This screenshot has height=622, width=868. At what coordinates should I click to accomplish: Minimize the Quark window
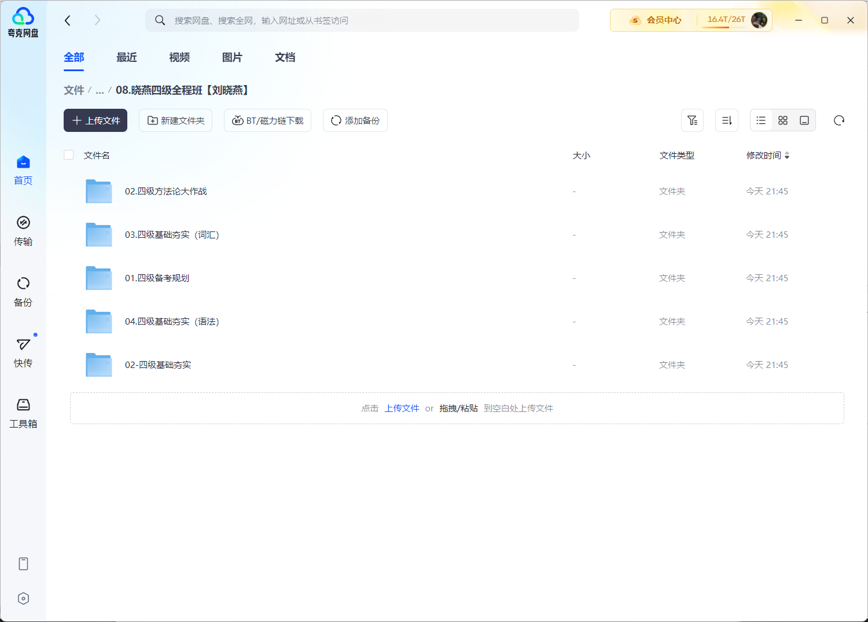(799, 20)
